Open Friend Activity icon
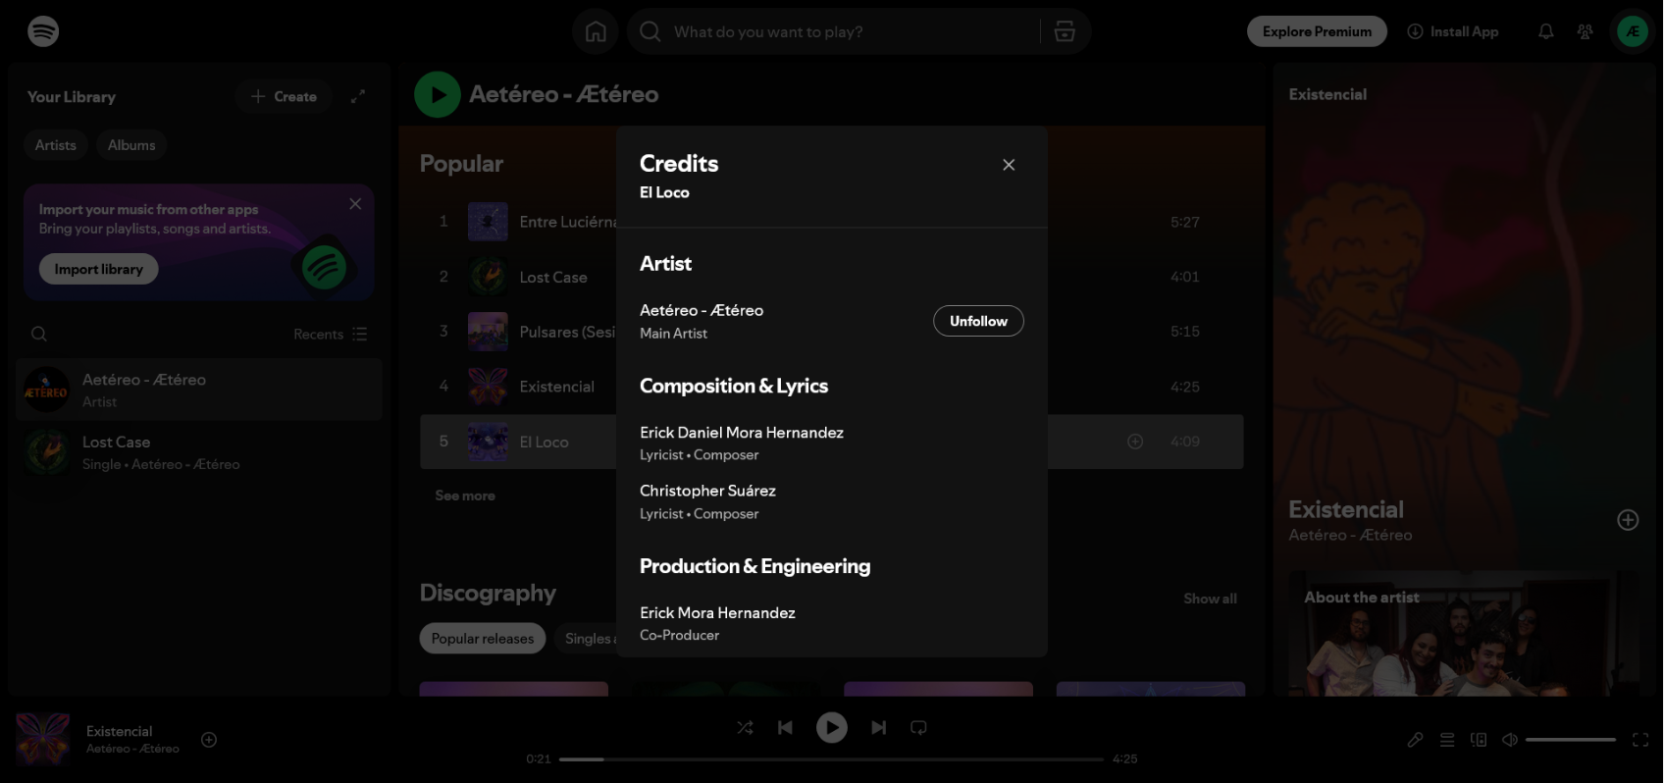1664x783 pixels. point(1585,31)
